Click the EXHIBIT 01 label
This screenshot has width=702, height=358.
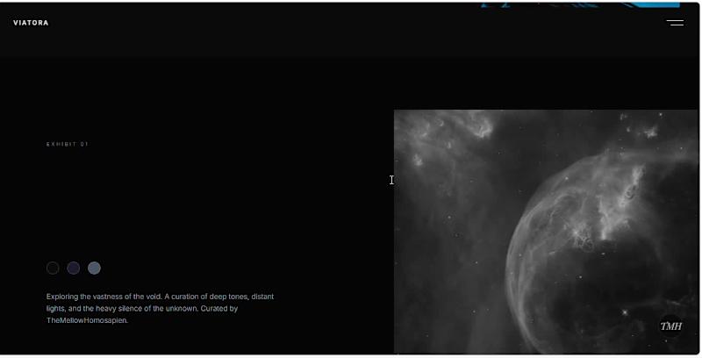pyautogui.click(x=68, y=144)
